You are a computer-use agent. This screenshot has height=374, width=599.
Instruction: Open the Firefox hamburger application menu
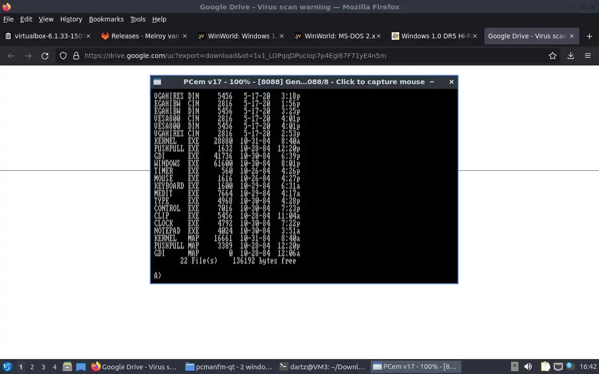588,56
